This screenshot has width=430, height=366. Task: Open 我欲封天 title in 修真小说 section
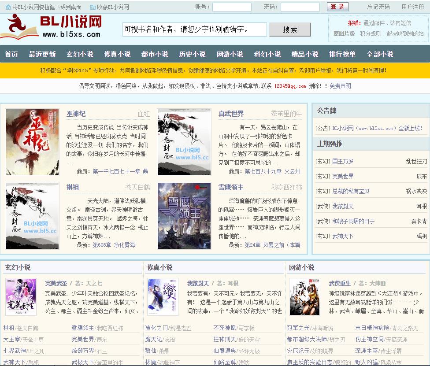click(x=198, y=283)
